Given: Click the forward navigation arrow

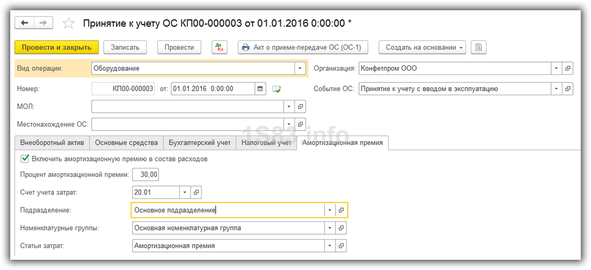Looking at the screenshot, I should 43,23.
